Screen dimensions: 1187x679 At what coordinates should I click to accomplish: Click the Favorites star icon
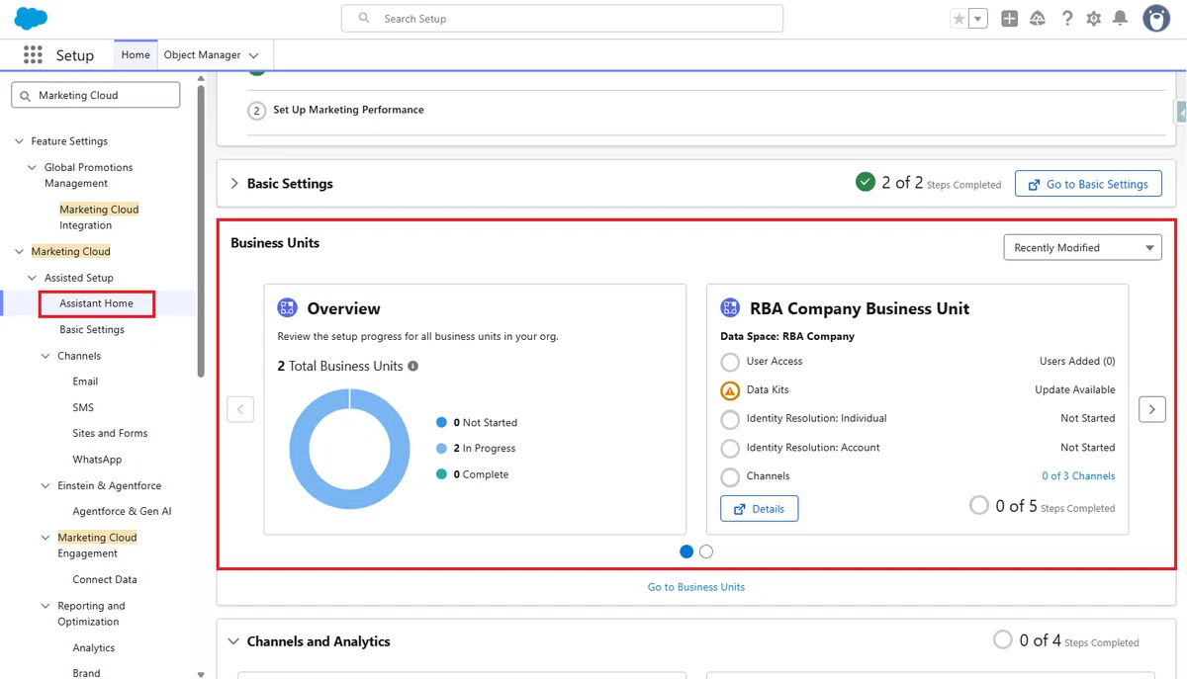click(x=959, y=19)
